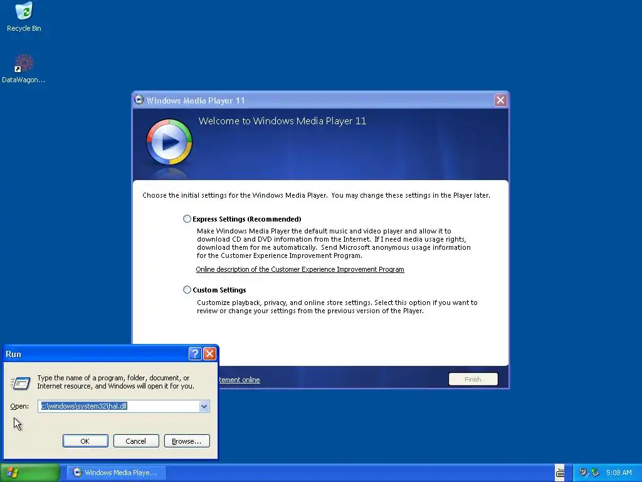Click the network system tray icon
The image size is (642, 482).
(596, 473)
